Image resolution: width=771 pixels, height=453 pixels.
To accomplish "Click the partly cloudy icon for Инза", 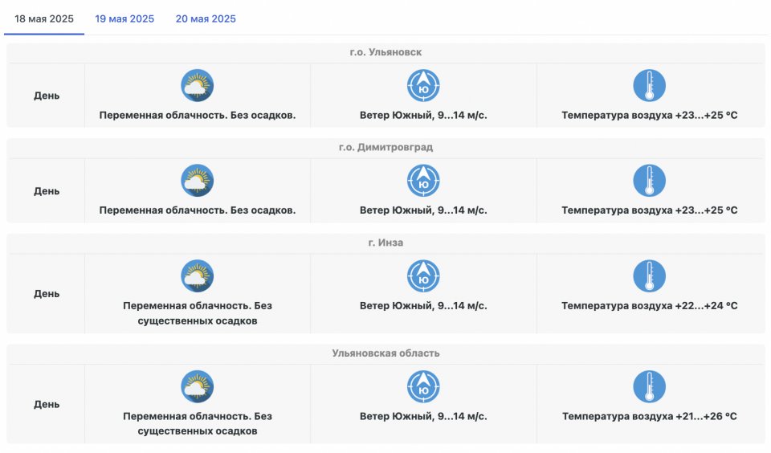I will click(198, 276).
